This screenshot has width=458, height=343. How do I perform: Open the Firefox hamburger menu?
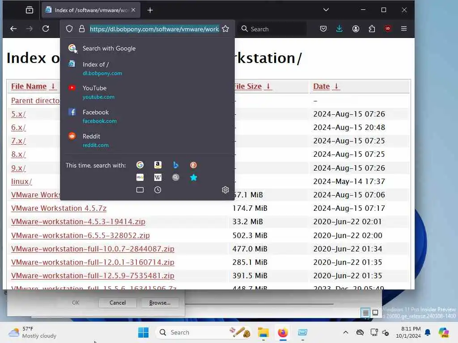404,29
